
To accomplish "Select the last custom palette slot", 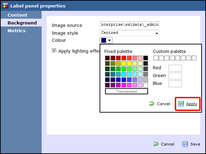I will coord(194,58).
